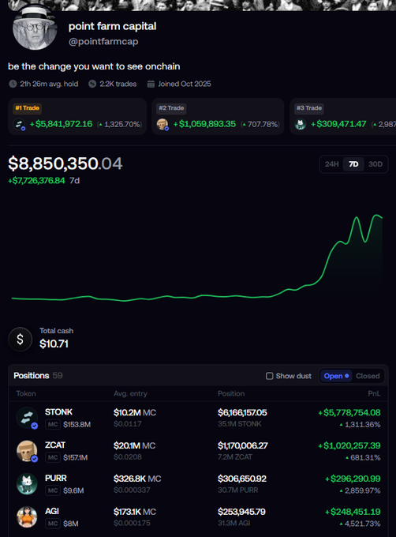Open the ZCAT position row name
The image size is (396, 537).
click(x=55, y=445)
